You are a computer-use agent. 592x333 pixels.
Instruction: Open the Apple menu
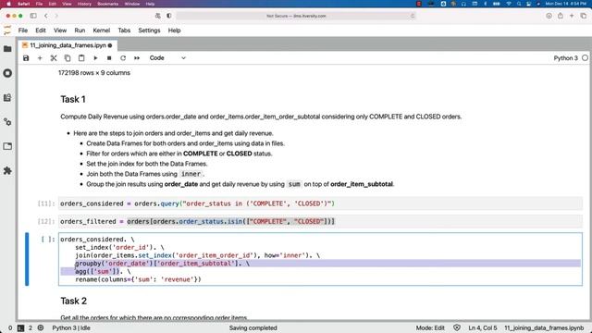click(8, 4)
